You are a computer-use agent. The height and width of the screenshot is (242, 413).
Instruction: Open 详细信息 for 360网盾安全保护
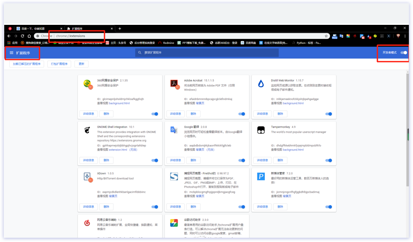89,114
